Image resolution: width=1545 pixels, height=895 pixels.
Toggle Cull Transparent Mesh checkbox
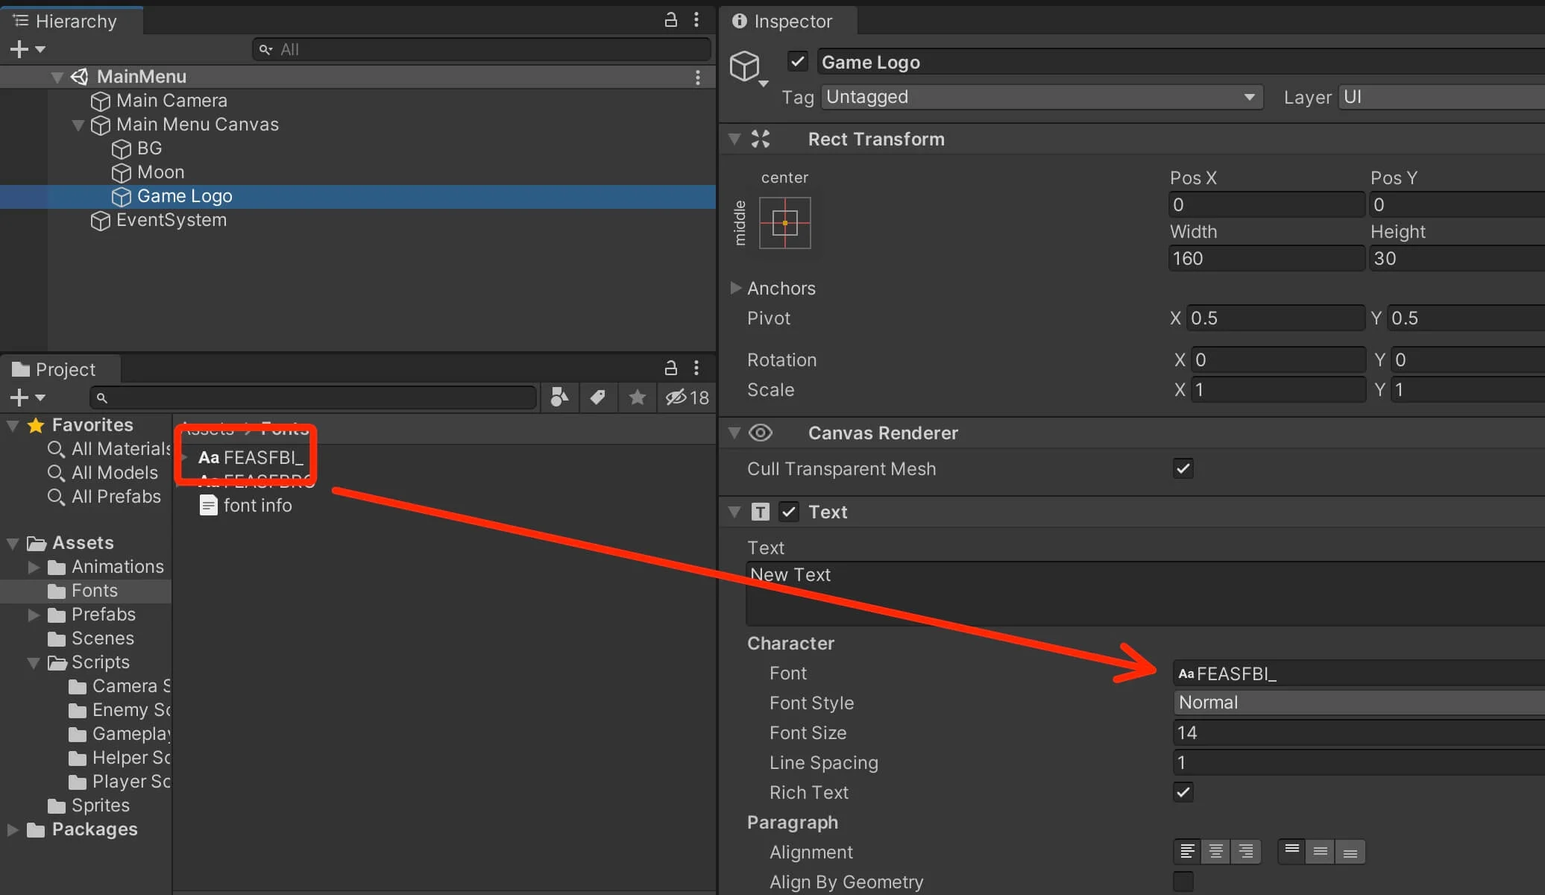coord(1183,468)
